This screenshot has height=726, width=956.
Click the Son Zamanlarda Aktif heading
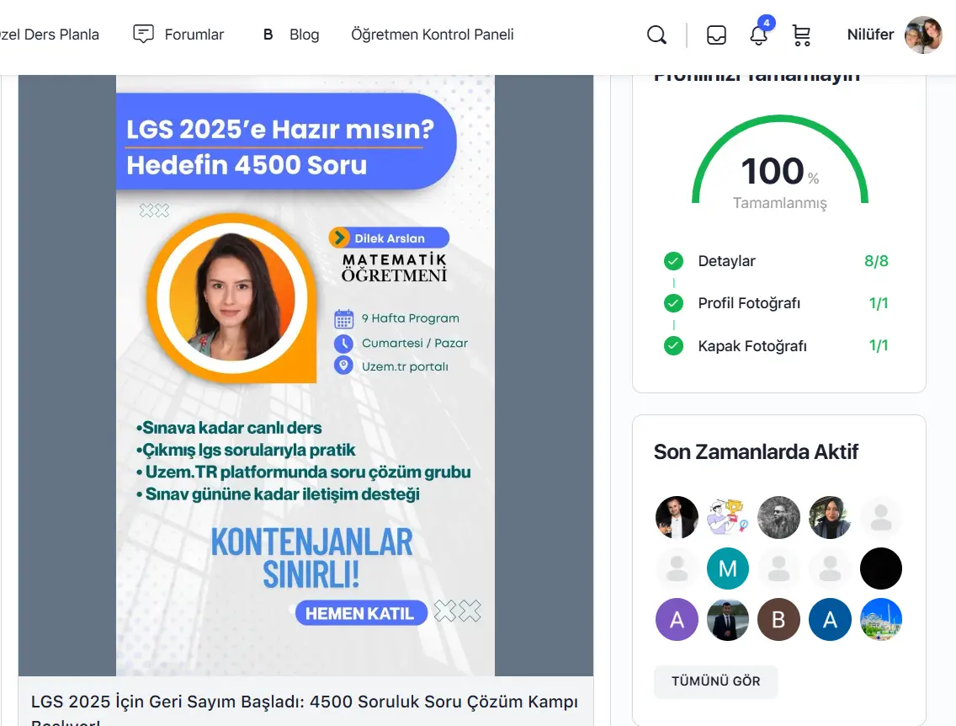[756, 452]
